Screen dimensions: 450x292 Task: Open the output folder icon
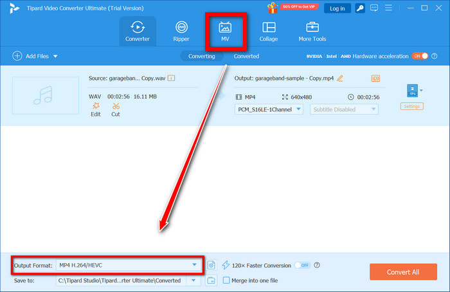(212, 280)
